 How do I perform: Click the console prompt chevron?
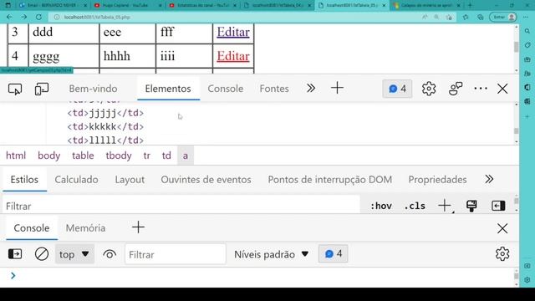pos(13,275)
